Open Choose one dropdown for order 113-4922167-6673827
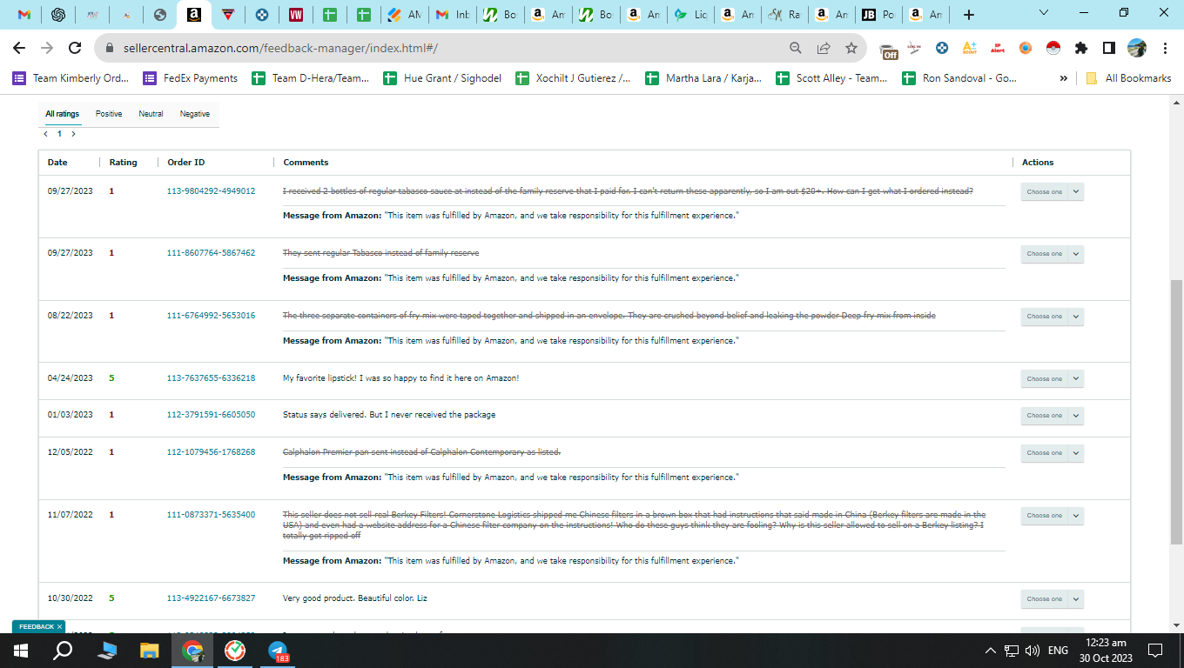 click(1052, 599)
